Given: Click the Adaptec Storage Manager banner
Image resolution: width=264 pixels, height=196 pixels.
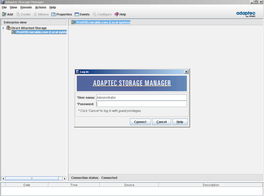Looking at the screenshot, I should (132, 83).
